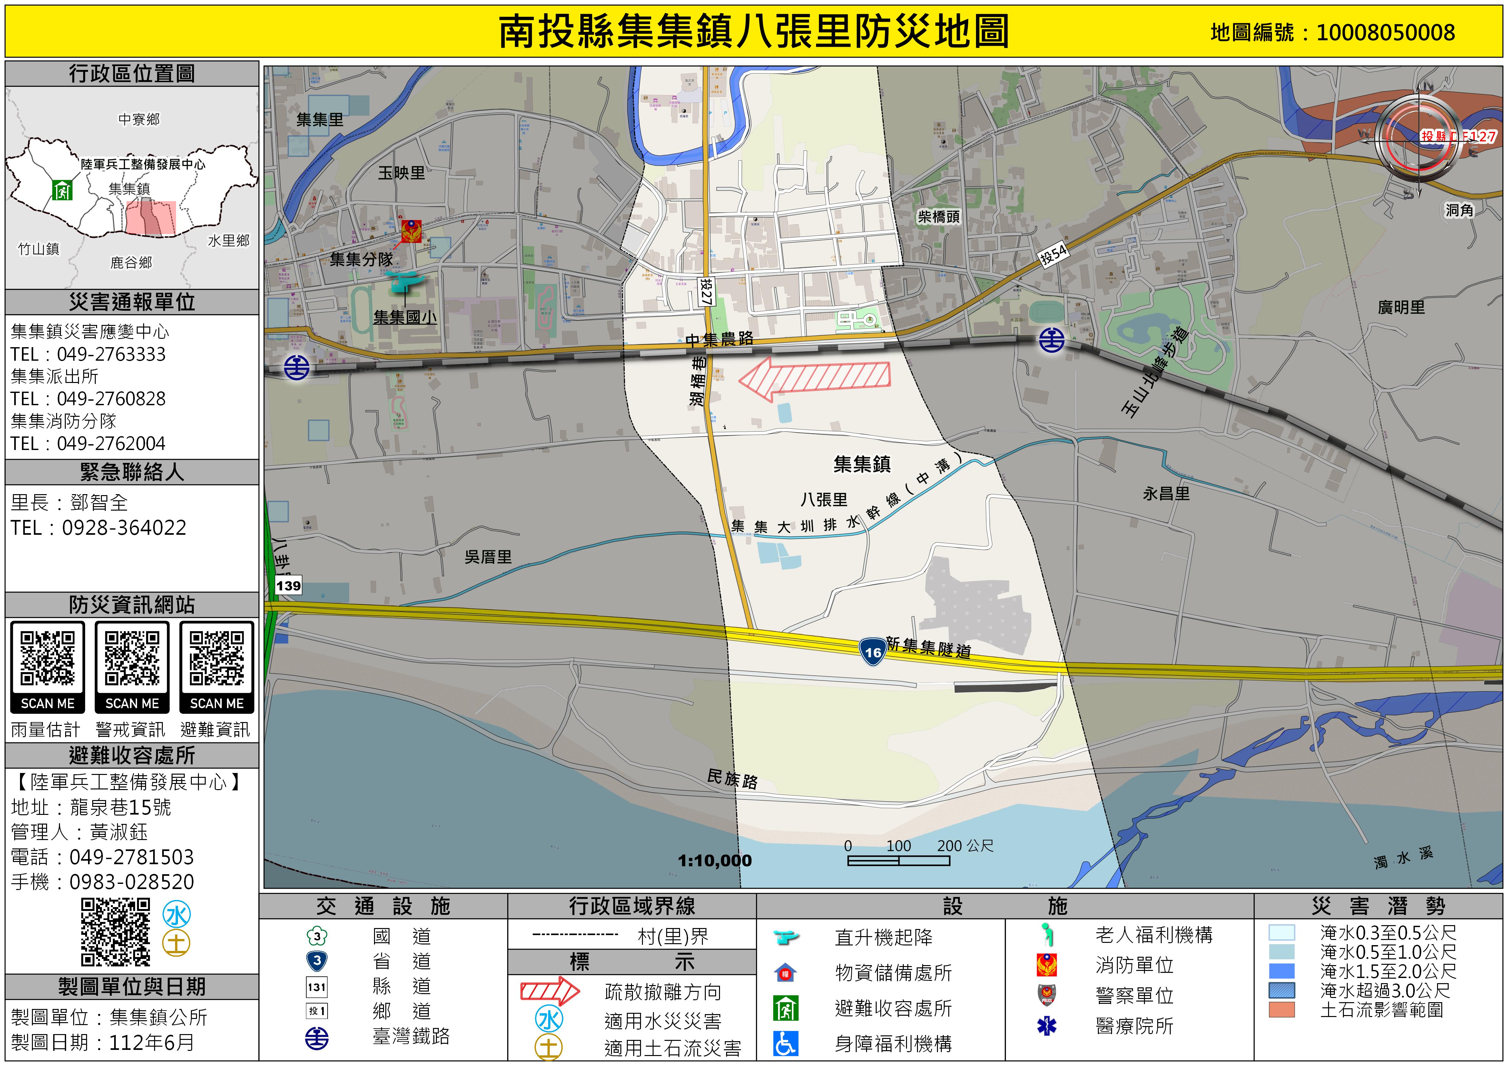Click the railway station symbol near 玉山北峰步道

point(1051,340)
